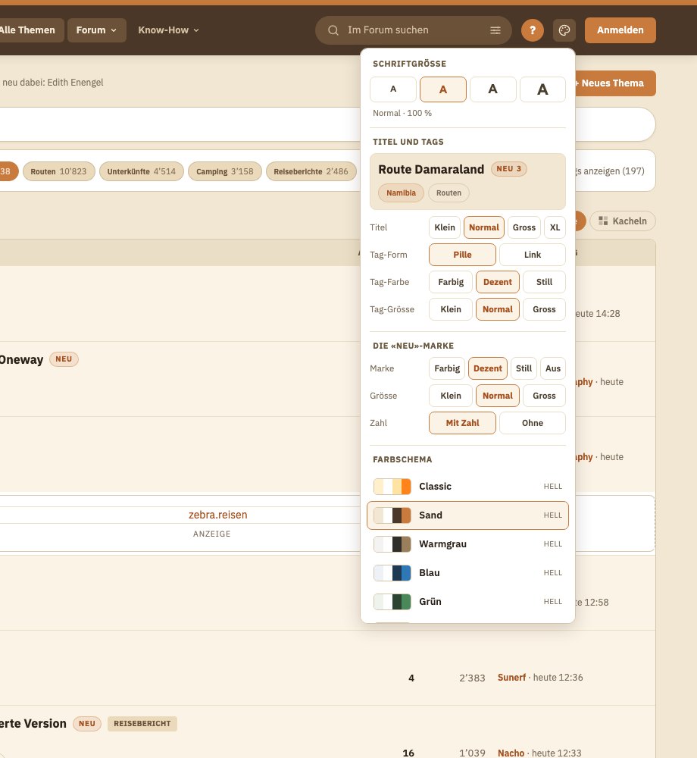
Task: Click the question mark help icon
Action: tap(533, 30)
